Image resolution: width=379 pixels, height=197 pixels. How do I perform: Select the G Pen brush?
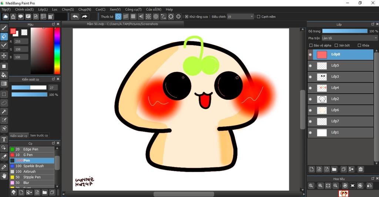point(32,155)
